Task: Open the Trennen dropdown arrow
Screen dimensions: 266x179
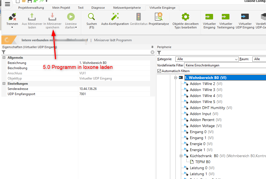Action: [12, 27]
